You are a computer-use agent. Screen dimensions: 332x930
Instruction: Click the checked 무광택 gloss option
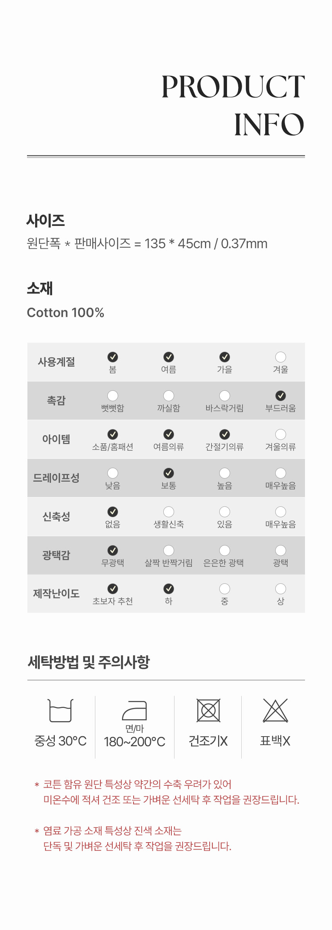pyautogui.click(x=113, y=550)
